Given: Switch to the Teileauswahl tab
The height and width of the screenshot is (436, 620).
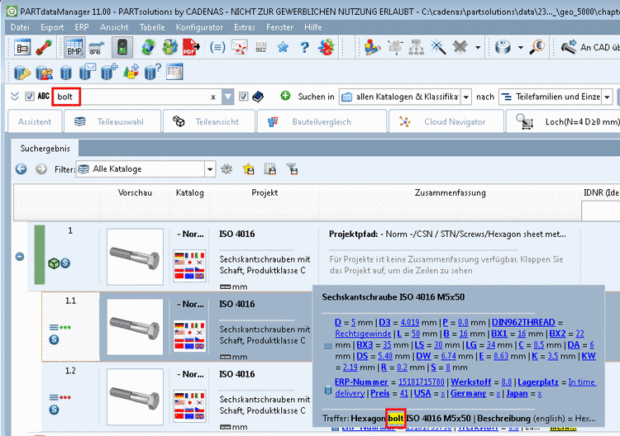Looking at the screenshot, I should (112, 121).
